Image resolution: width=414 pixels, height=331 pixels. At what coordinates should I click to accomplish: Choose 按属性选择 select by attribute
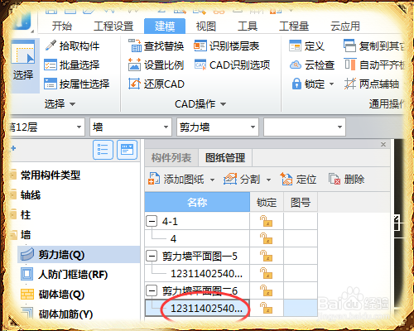(x=77, y=84)
